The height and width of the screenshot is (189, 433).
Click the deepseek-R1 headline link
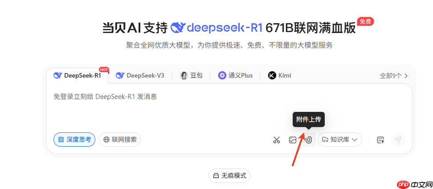tap(216, 28)
